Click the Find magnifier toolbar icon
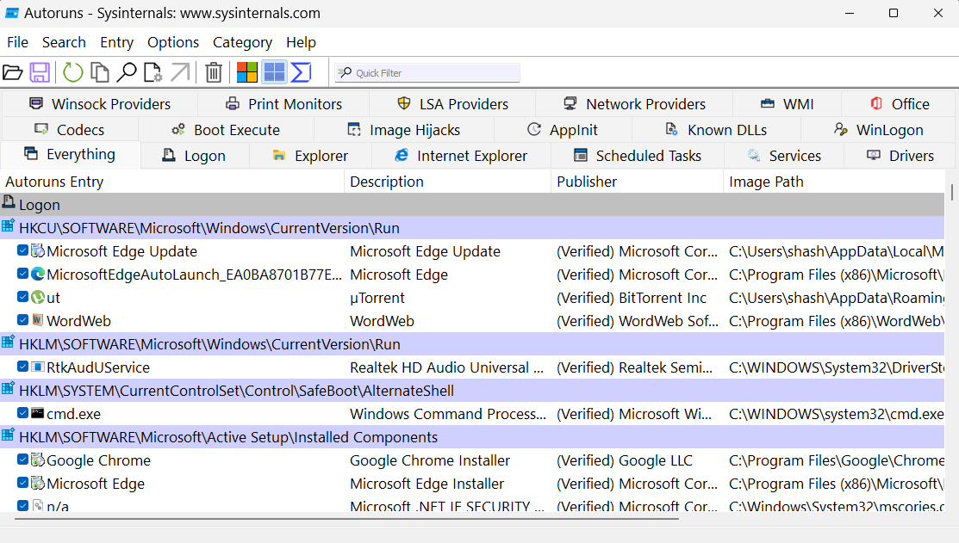The width and height of the screenshot is (959, 543). [x=127, y=72]
